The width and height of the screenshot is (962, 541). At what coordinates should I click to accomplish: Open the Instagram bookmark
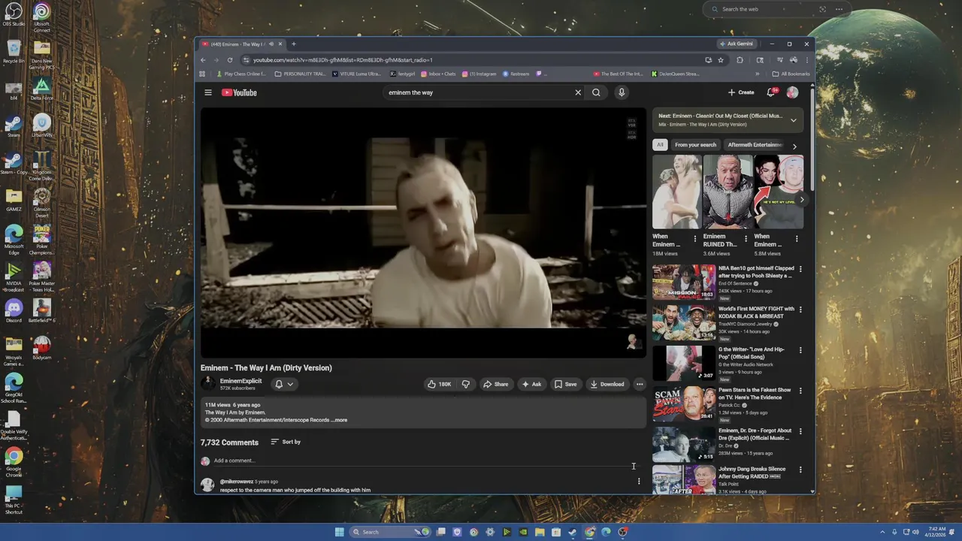479,74
